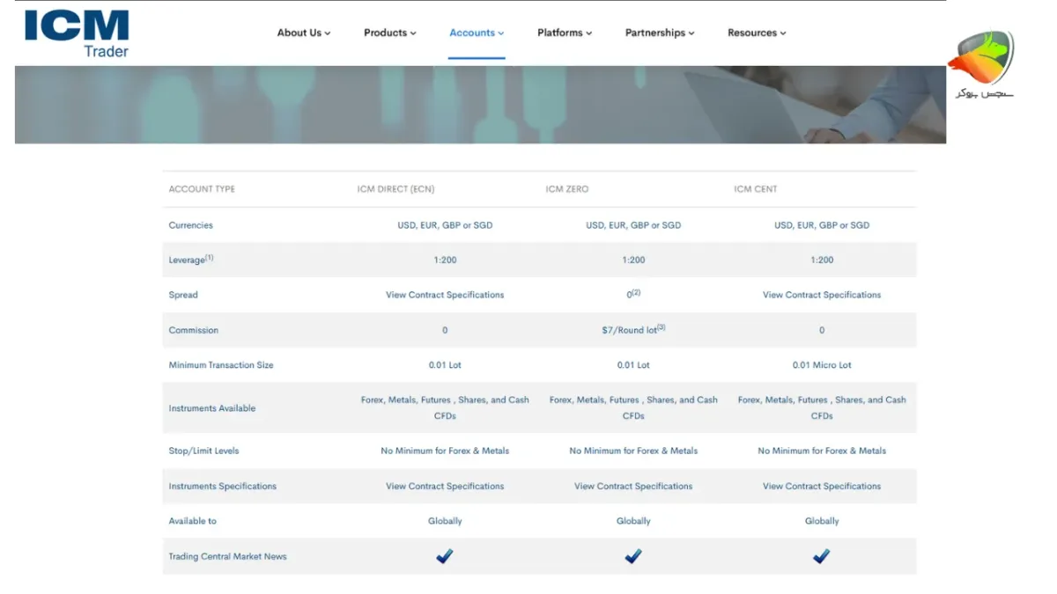This screenshot has height=594, width=1057.
Task: Click ICM DIRECT 0.01 Lot value
Action: coord(445,365)
